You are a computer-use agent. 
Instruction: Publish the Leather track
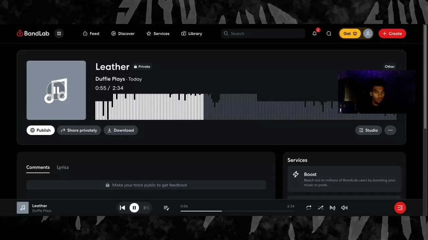[40, 130]
